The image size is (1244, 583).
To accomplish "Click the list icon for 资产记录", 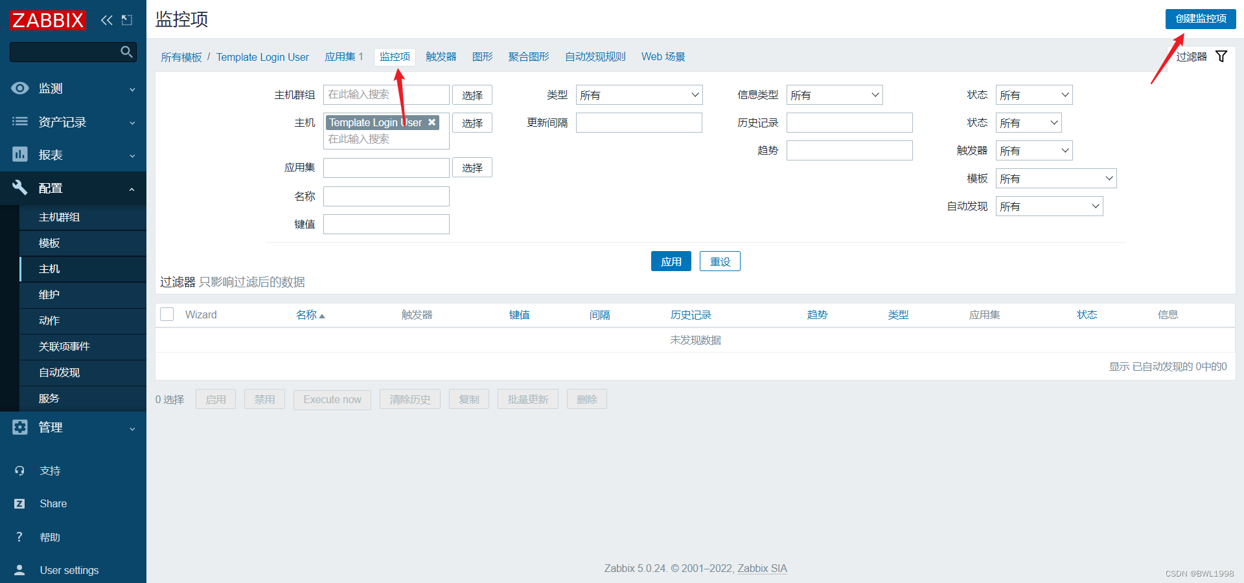I will point(20,122).
